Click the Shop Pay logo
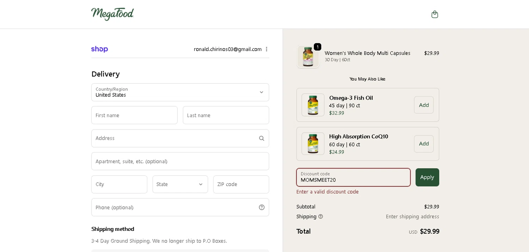Image resolution: width=529 pixels, height=252 pixels. coord(99,49)
